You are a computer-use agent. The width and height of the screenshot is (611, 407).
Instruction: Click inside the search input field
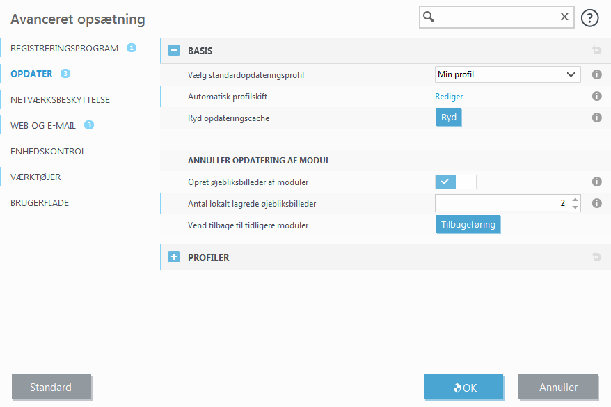coord(494,17)
